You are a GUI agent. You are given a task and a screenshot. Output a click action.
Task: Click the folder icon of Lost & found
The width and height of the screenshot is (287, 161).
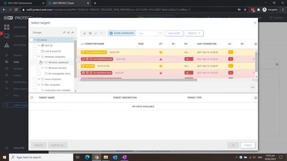click(43, 51)
